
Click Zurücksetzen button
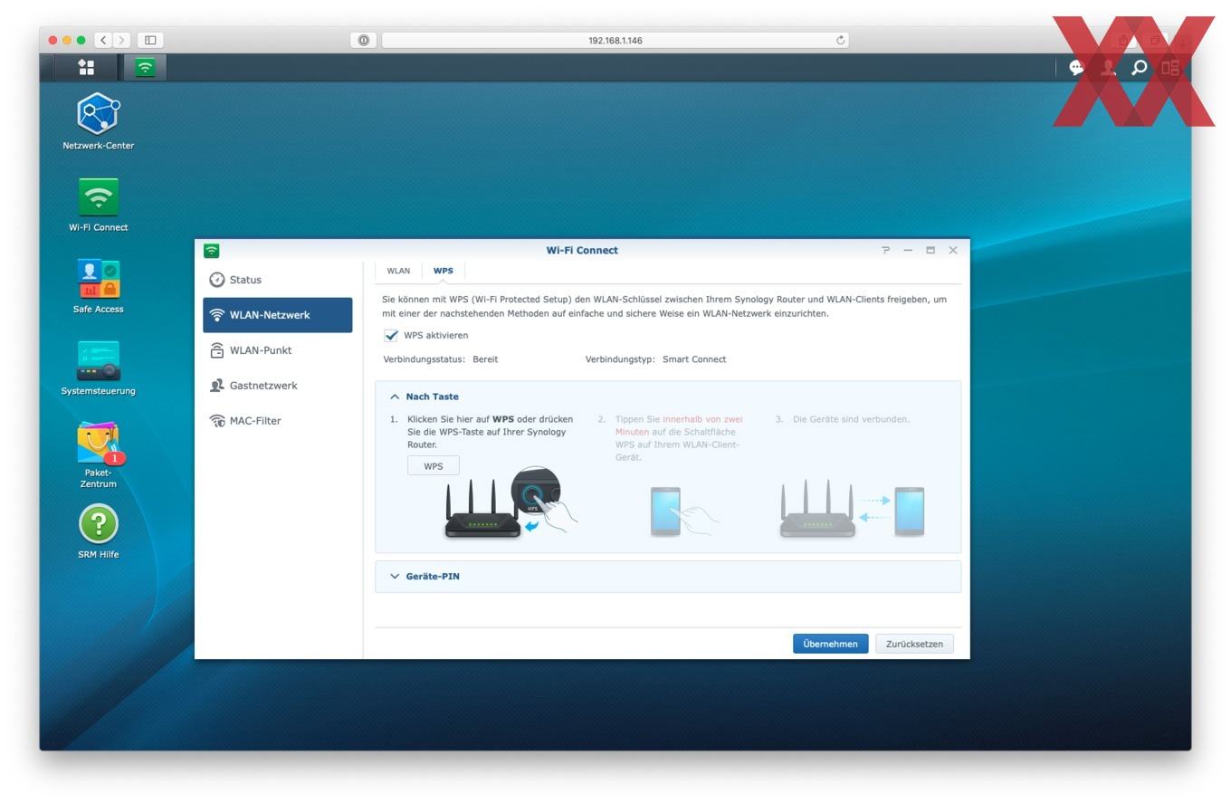point(914,644)
